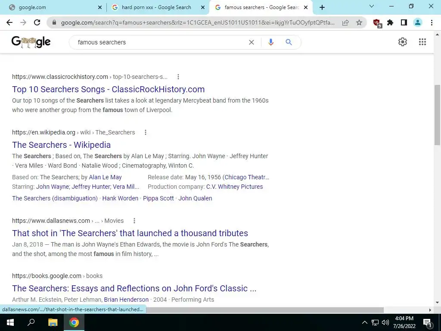Open the Jeffrey Hunter link

91,187
